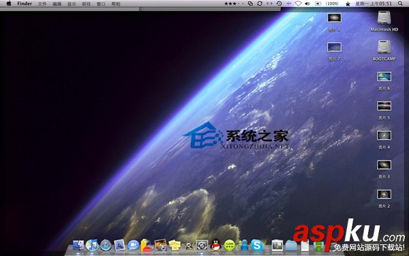
Task: Open the Finder application menu
Action: [25, 3]
